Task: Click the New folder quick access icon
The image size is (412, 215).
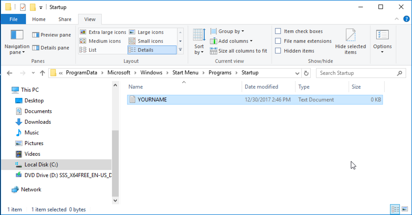Action: [33, 7]
